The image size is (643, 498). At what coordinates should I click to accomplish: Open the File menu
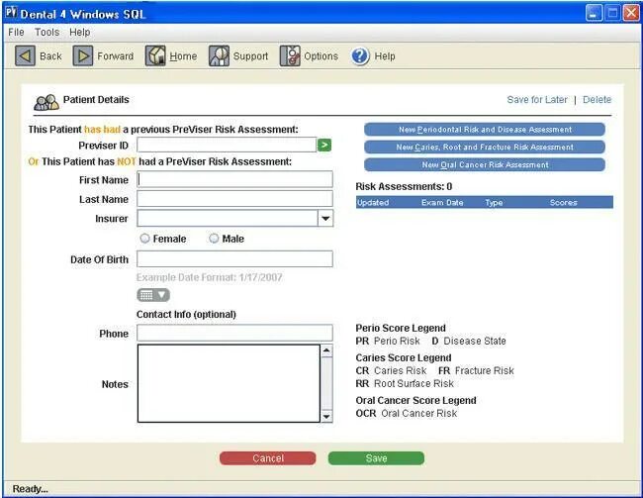point(16,32)
